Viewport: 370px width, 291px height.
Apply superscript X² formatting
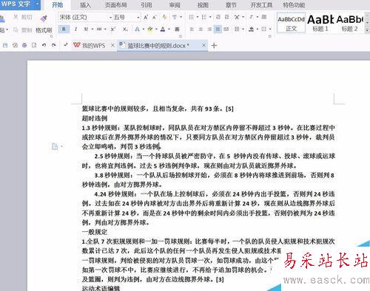(113, 30)
